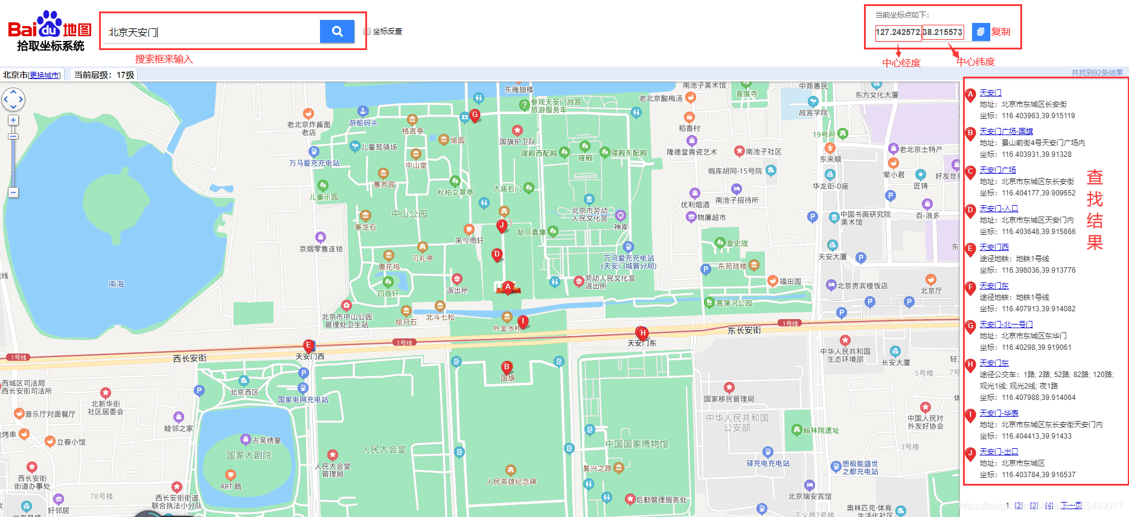
Task: Open result J 天安门-出口 link
Action: tap(999, 451)
